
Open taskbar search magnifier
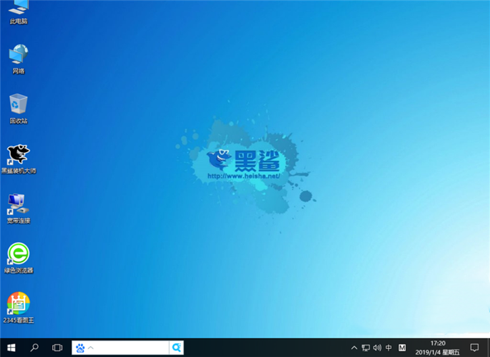[34, 348]
